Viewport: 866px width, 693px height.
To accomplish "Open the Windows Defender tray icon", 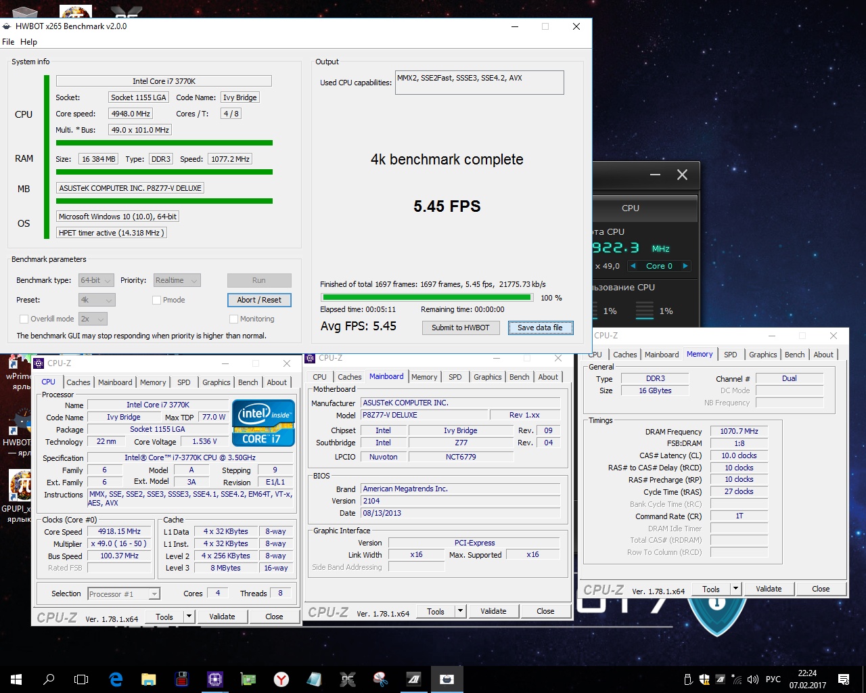I will click(x=704, y=679).
